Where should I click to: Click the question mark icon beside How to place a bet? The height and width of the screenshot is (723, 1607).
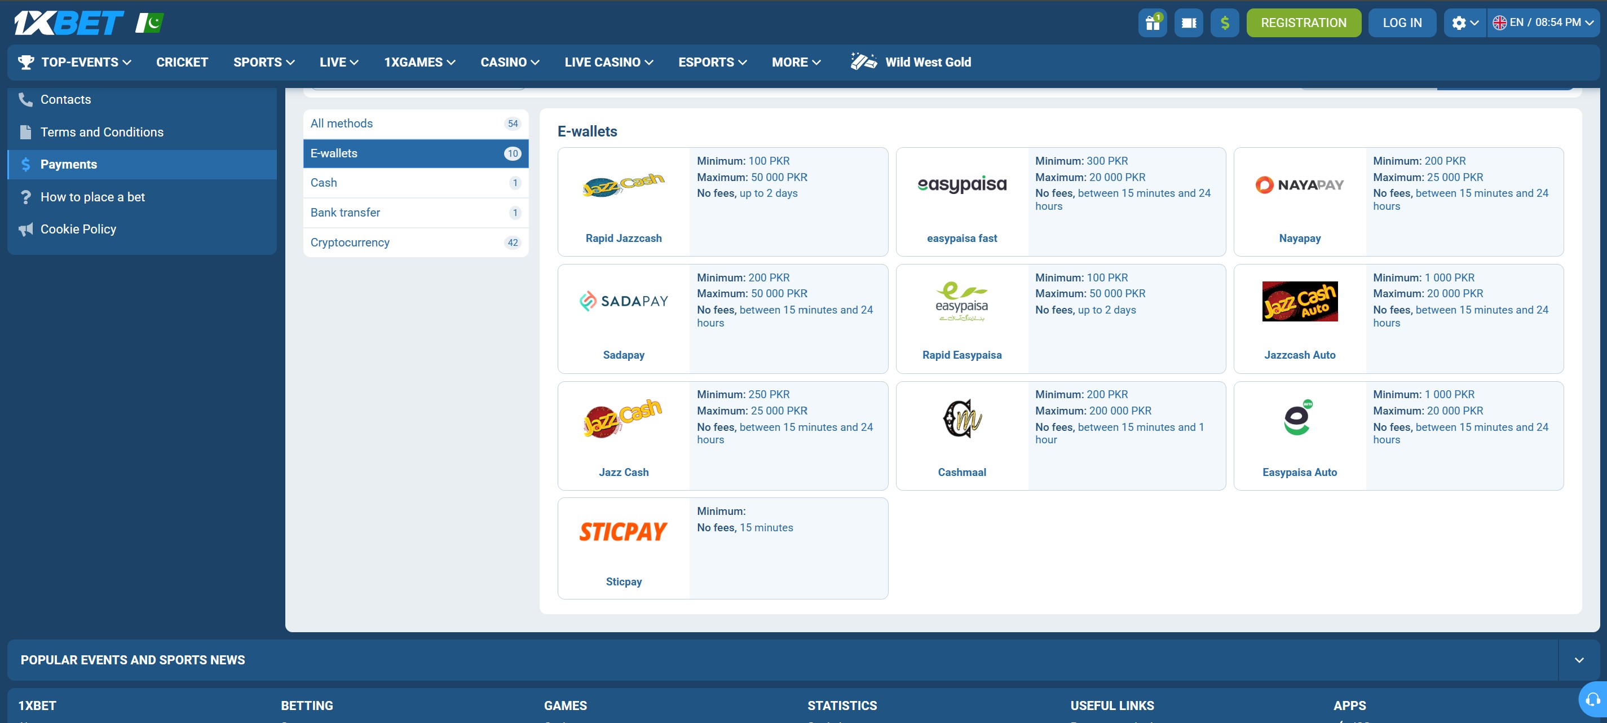(25, 197)
